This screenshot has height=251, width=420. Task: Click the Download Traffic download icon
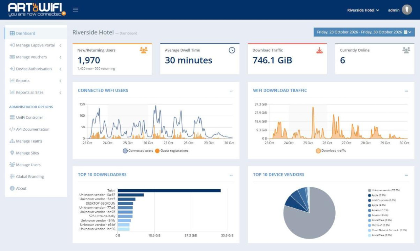tap(320, 50)
